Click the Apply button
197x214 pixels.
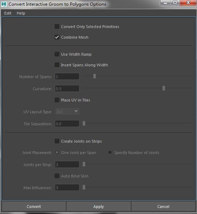point(99,207)
